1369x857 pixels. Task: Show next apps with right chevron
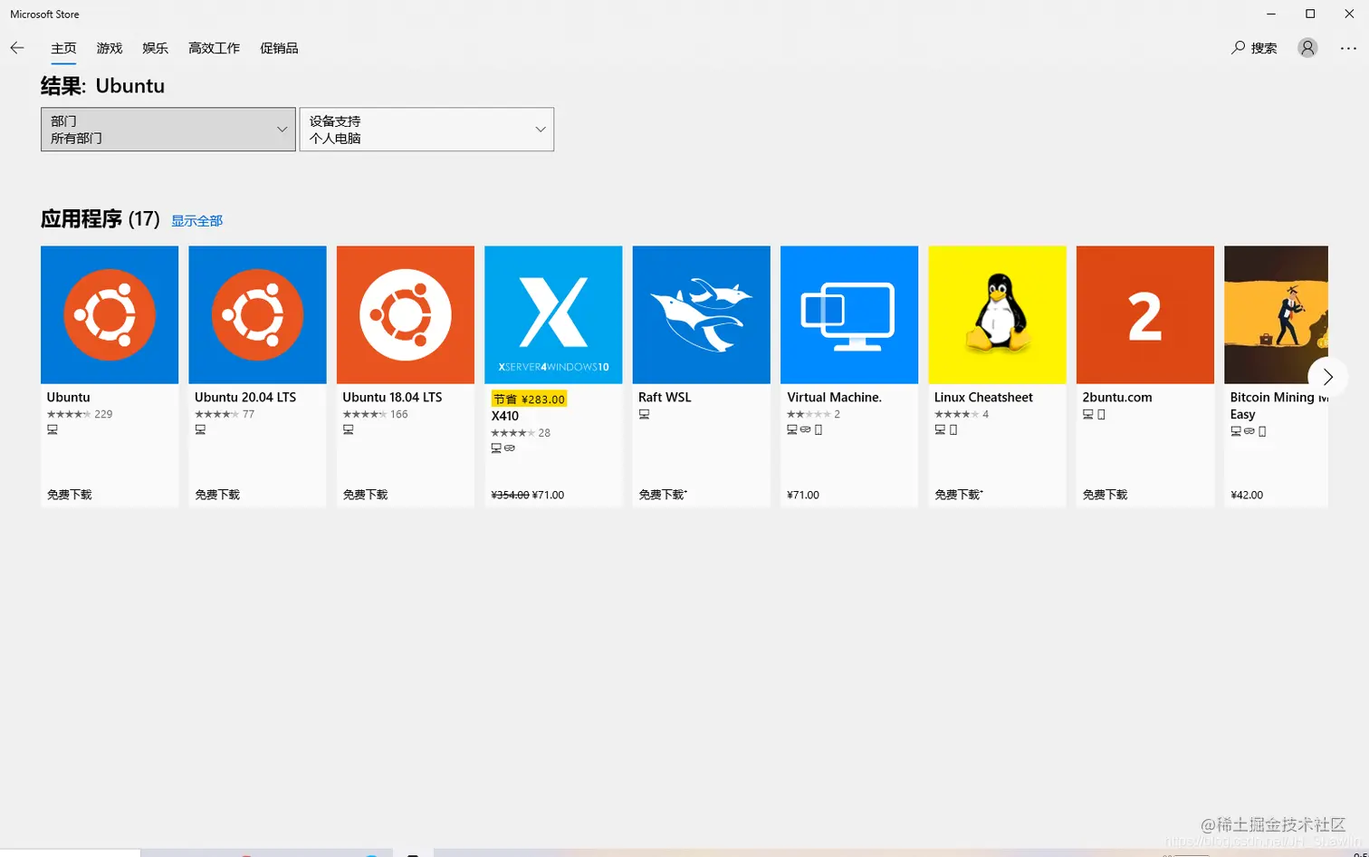pos(1328,377)
